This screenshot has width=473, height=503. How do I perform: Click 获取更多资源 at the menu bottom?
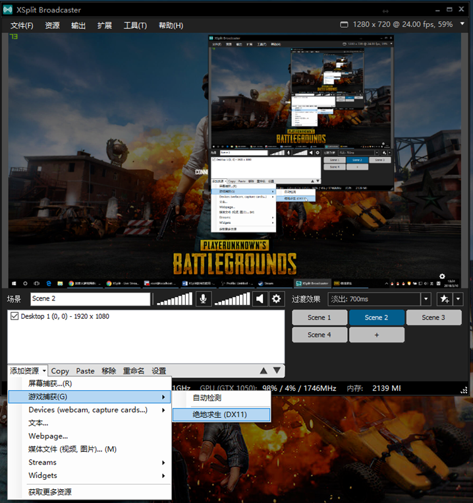pos(90,492)
